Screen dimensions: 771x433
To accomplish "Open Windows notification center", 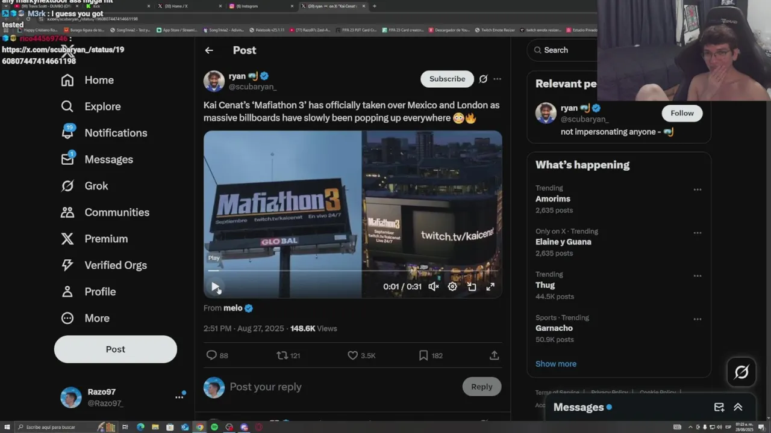I will [x=762, y=427].
